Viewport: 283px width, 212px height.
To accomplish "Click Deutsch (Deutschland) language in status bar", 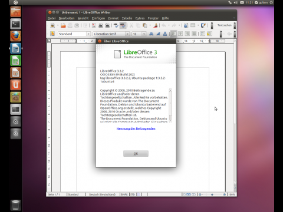I will (102, 194).
